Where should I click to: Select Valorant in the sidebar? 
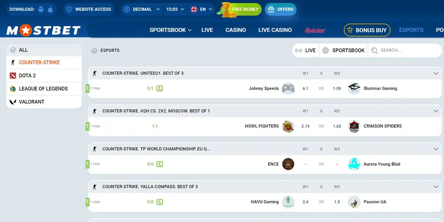44,102
